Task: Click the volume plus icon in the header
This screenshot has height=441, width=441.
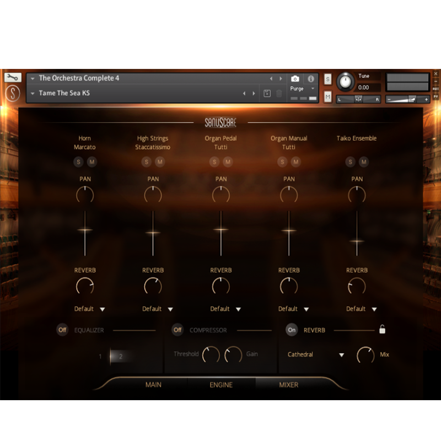Action: pos(426,99)
